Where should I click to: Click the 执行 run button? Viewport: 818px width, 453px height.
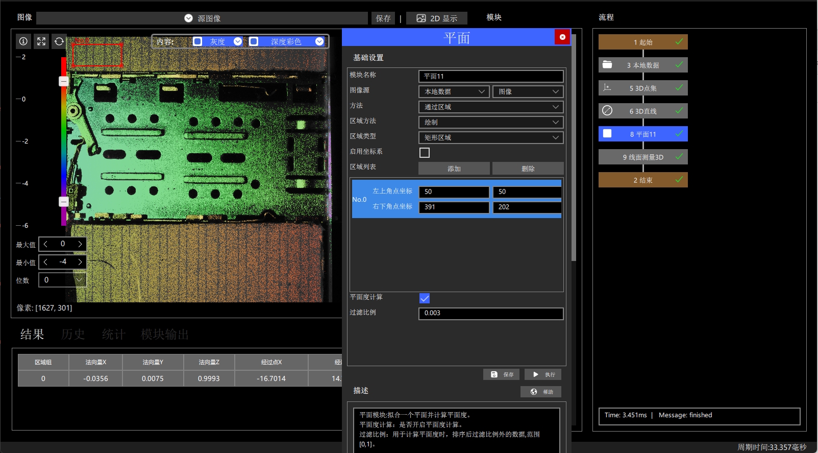543,374
